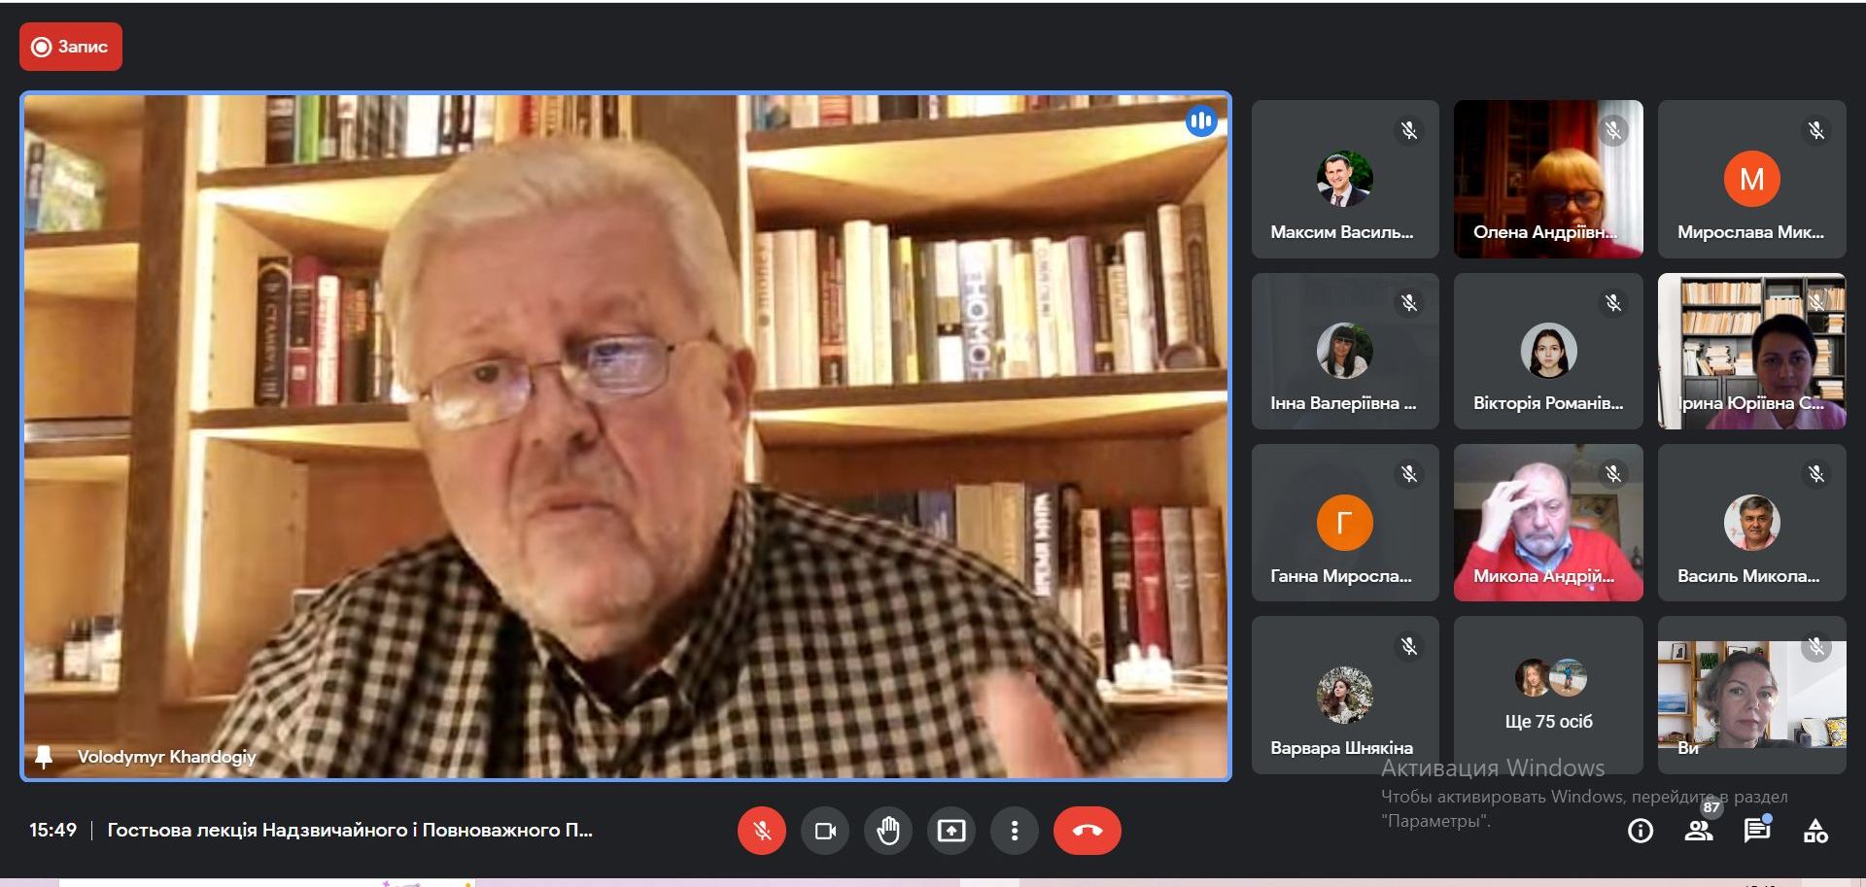1866x887 pixels.
Task: Select the Мирослава participant tile with M avatar
Action: 1751,180
